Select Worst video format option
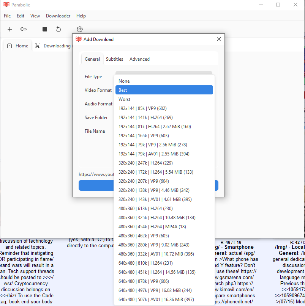This screenshot has height=306, width=305. click(164, 99)
